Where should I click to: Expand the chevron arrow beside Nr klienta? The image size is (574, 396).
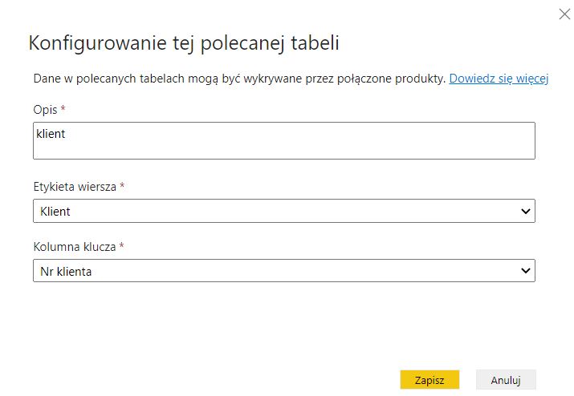pyautogui.click(x=526, y=272)
